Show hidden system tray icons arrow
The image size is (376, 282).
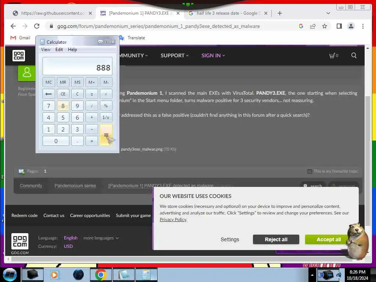(312, 275)
